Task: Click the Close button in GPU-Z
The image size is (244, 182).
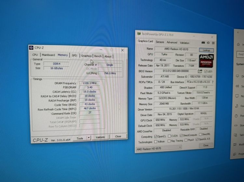Action: pyautogui.click(x=206, y=145)
